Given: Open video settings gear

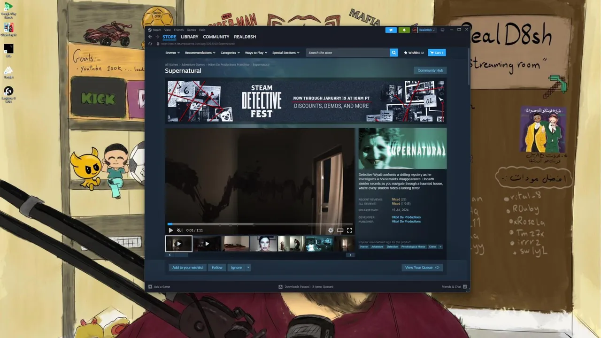Looking at the screenshot, I should tap(331, 230).
